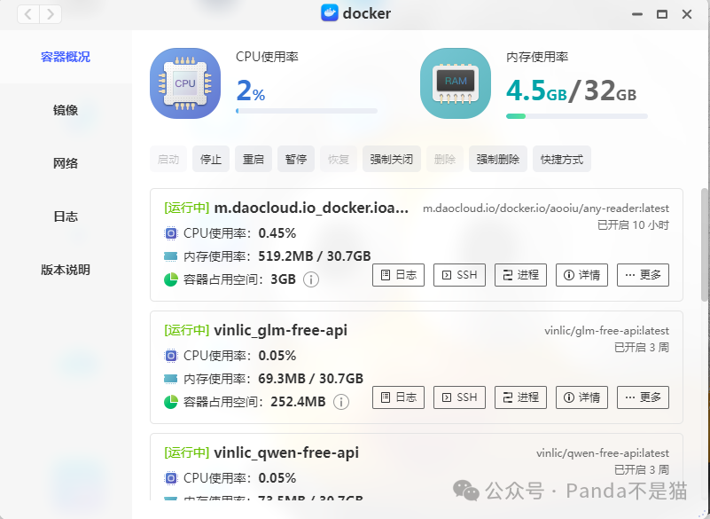The image size is (710, 519).
Task: Open 容器概况 overview tab
Action: 66,57
